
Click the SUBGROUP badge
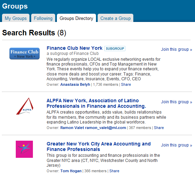pyautogui.click(x=115, y=48)
